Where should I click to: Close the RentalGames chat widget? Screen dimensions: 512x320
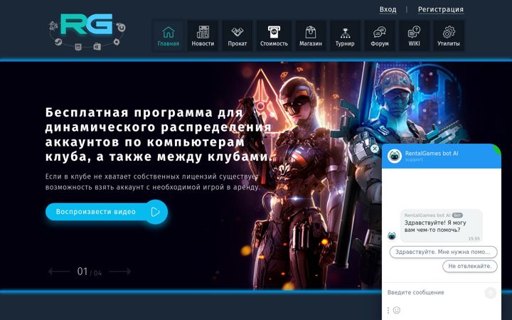coord(375,149)
